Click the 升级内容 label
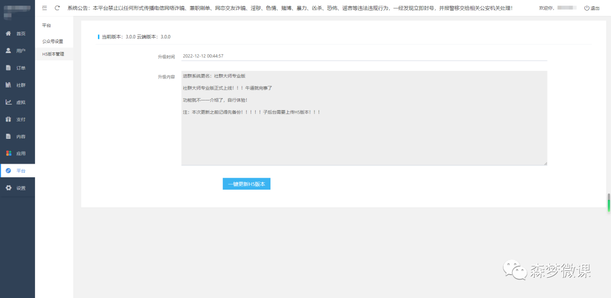The height and width of the screenshot is (298, 611). 166,77
